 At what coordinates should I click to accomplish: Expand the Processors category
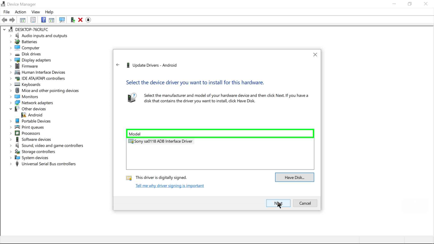[11, 133]
